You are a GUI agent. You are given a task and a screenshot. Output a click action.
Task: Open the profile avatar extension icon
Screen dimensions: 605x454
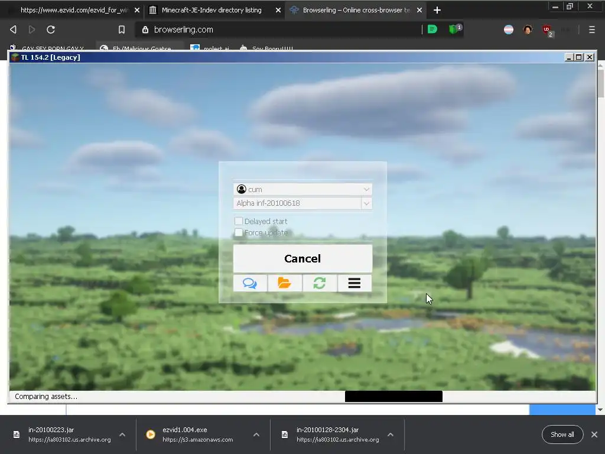(x=528, y=30)
